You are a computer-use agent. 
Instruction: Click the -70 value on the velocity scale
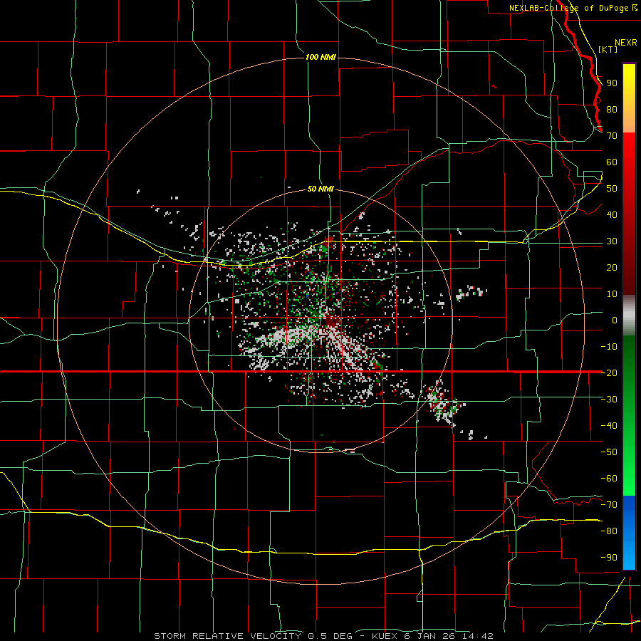[x=609, y=505]
